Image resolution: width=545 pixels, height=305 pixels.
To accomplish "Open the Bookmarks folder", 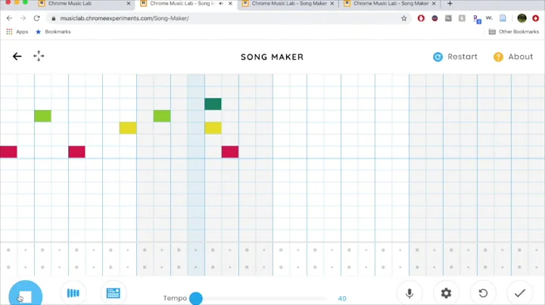I will [x=53, y=32].
